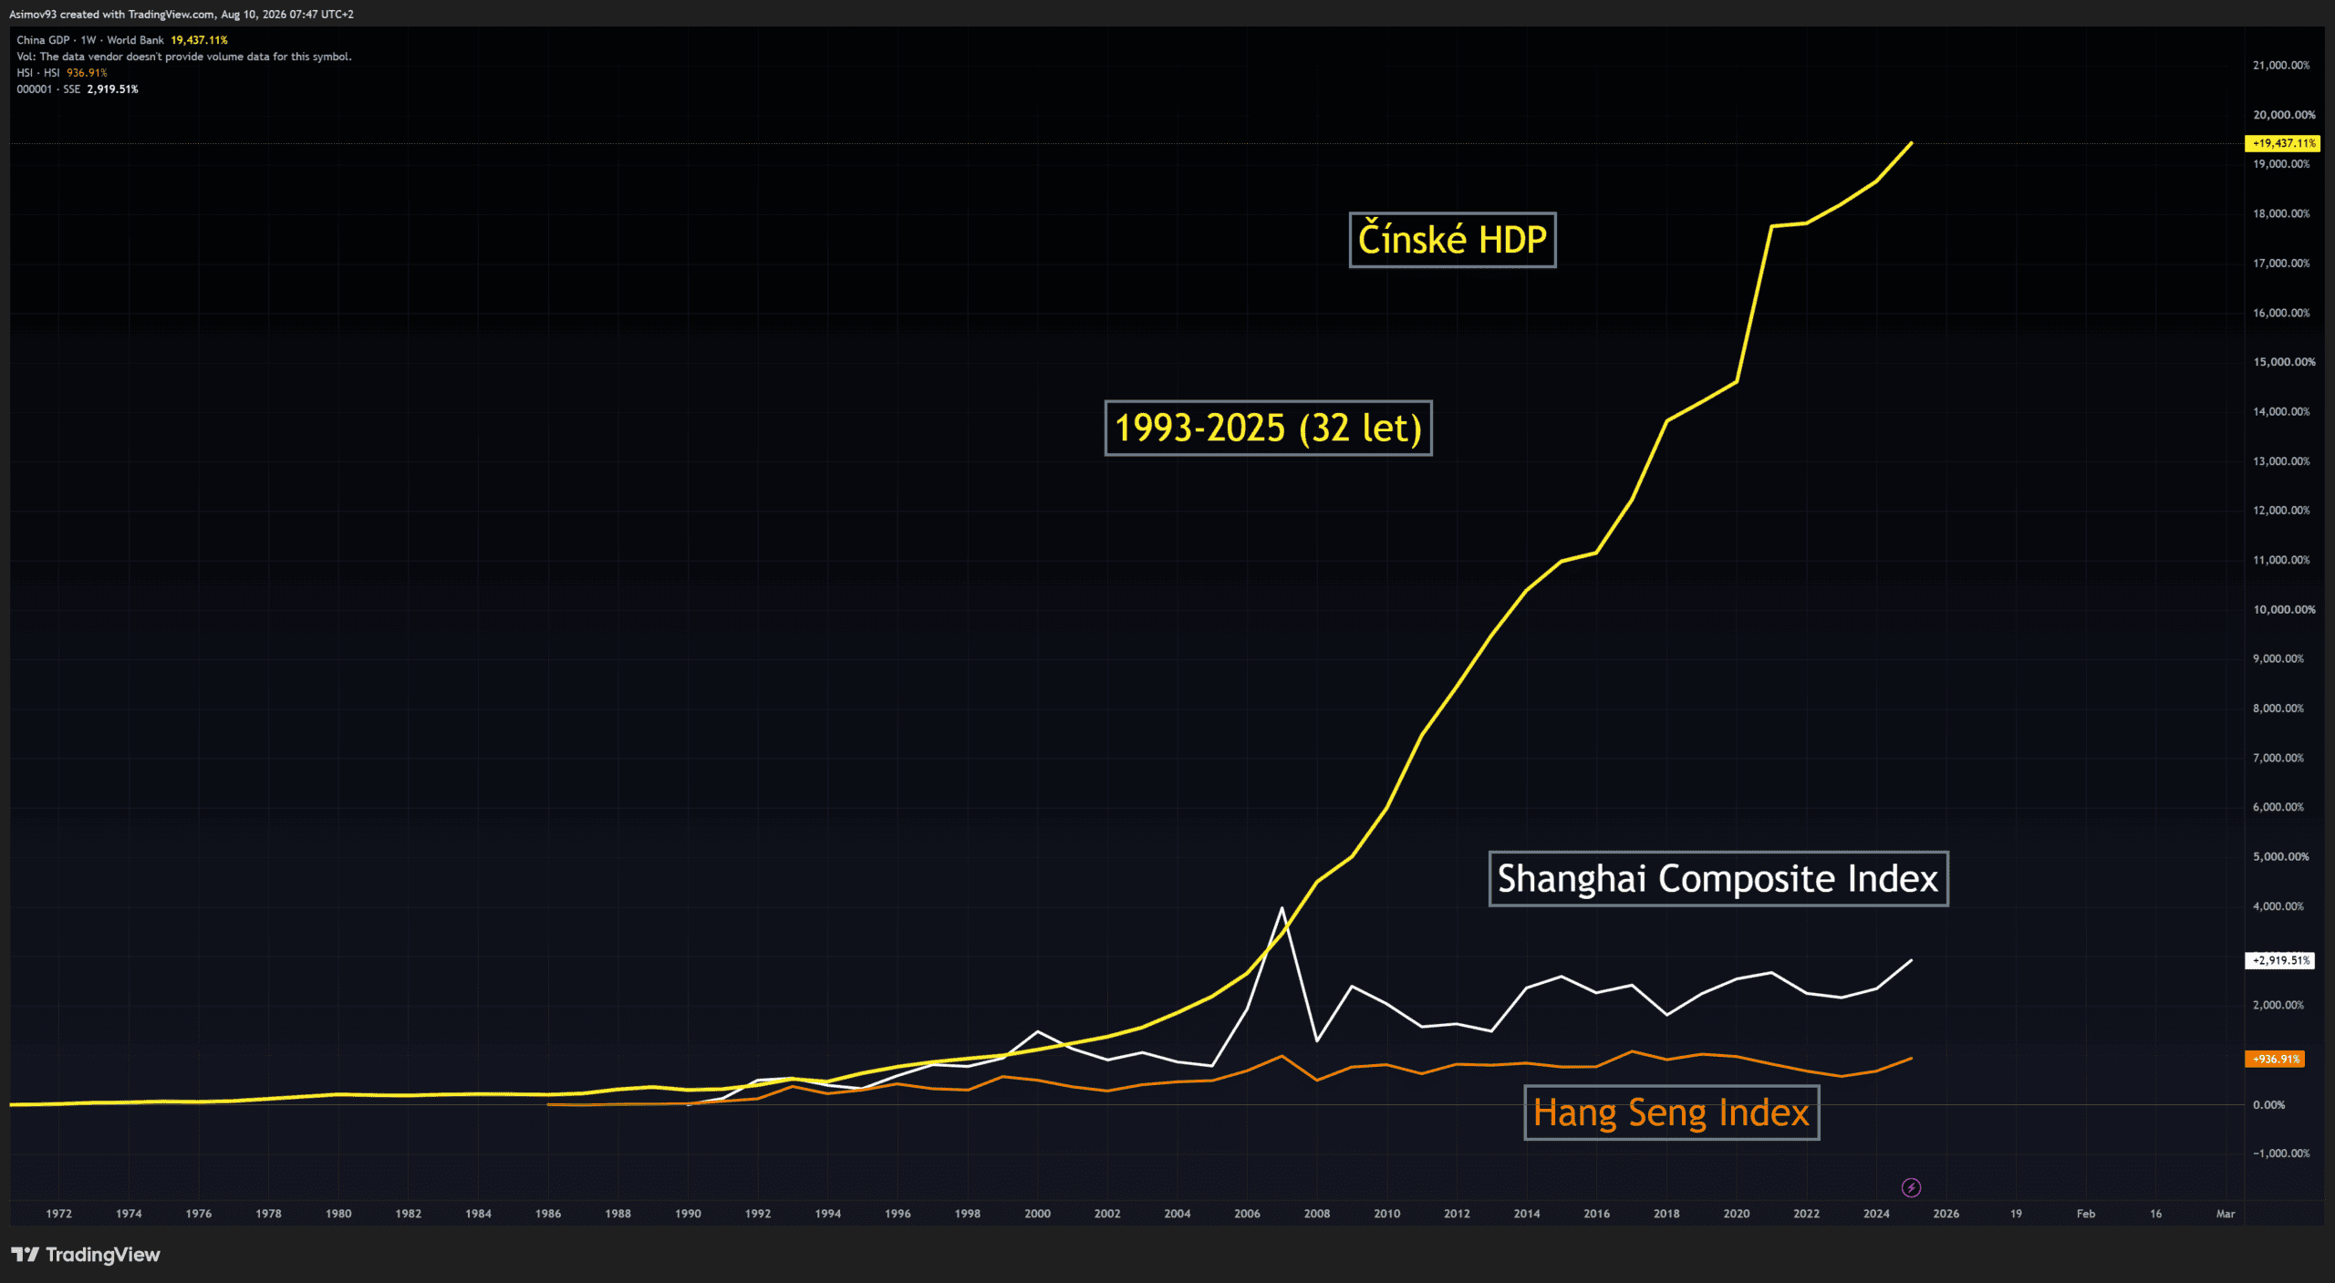Click the 2008 label on the time axis
Image resolution: width=2335 pixels, height=1283 pixels.
click(x=1317, y=1214)
